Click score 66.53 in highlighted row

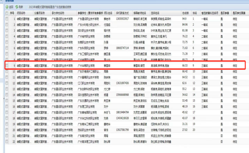(185, 65)
